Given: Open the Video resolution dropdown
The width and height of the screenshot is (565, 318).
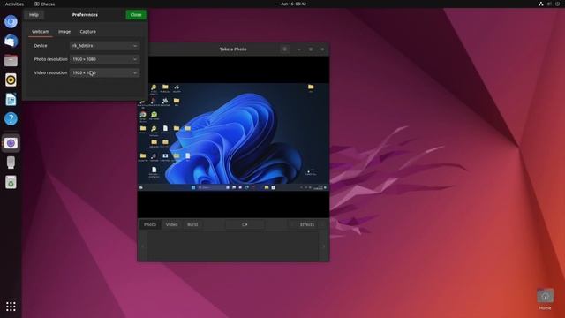Looking at the screenshot, I should pyautogui.click(x=104, y=72).
